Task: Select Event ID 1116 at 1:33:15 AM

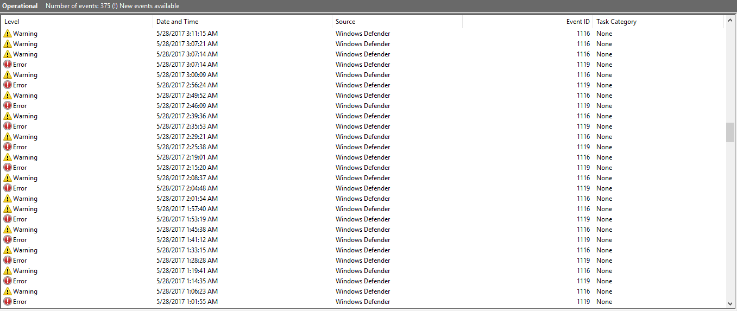Action: [x=583, y=250]
